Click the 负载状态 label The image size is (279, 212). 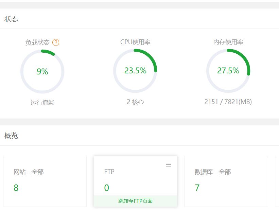tap(37, 42)
